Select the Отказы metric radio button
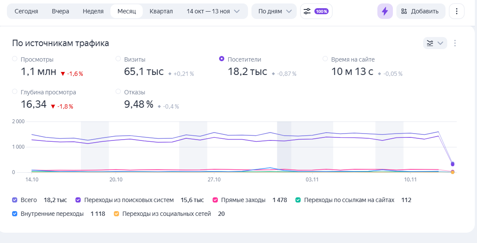The height and width of the screenshot is (243, 477). pos(118,92)
